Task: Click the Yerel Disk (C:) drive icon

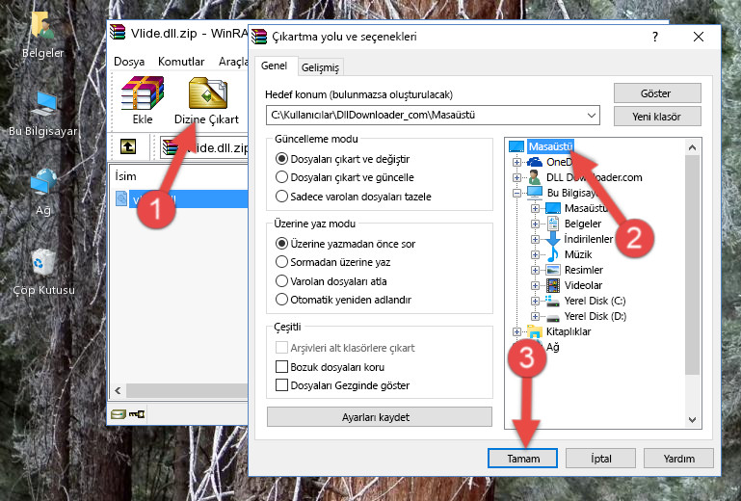Action: (x=552, y=301)
